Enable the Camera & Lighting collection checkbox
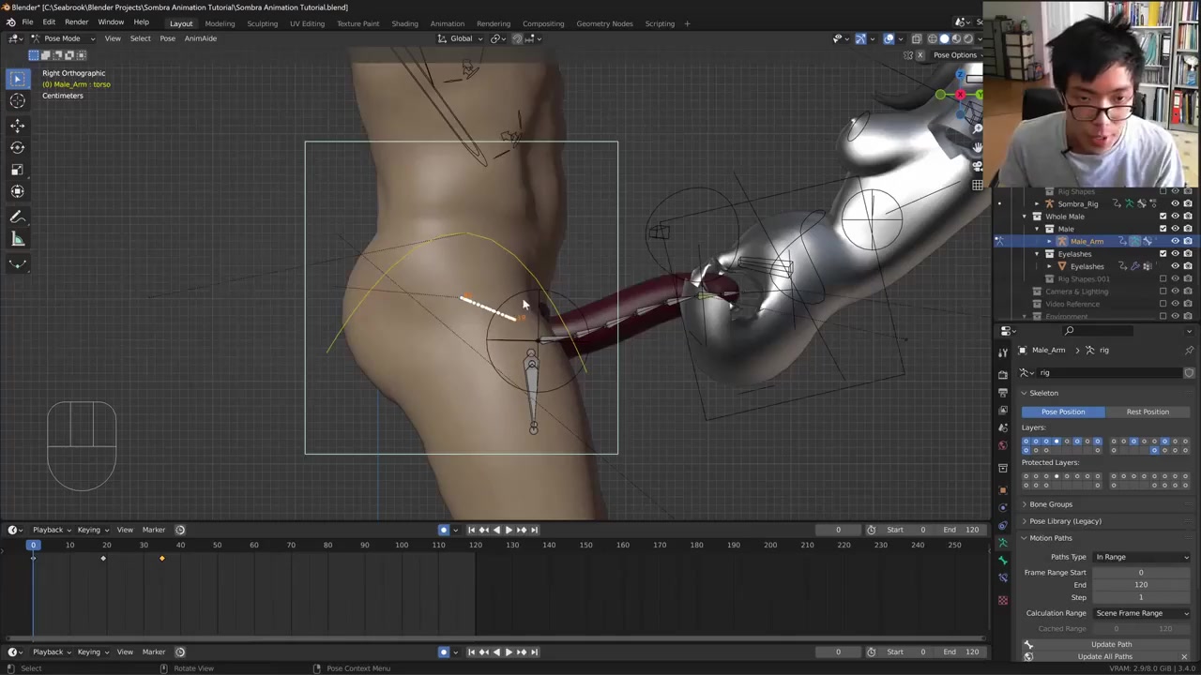This screenshot has height=675, width=1201. (1163, 292)
